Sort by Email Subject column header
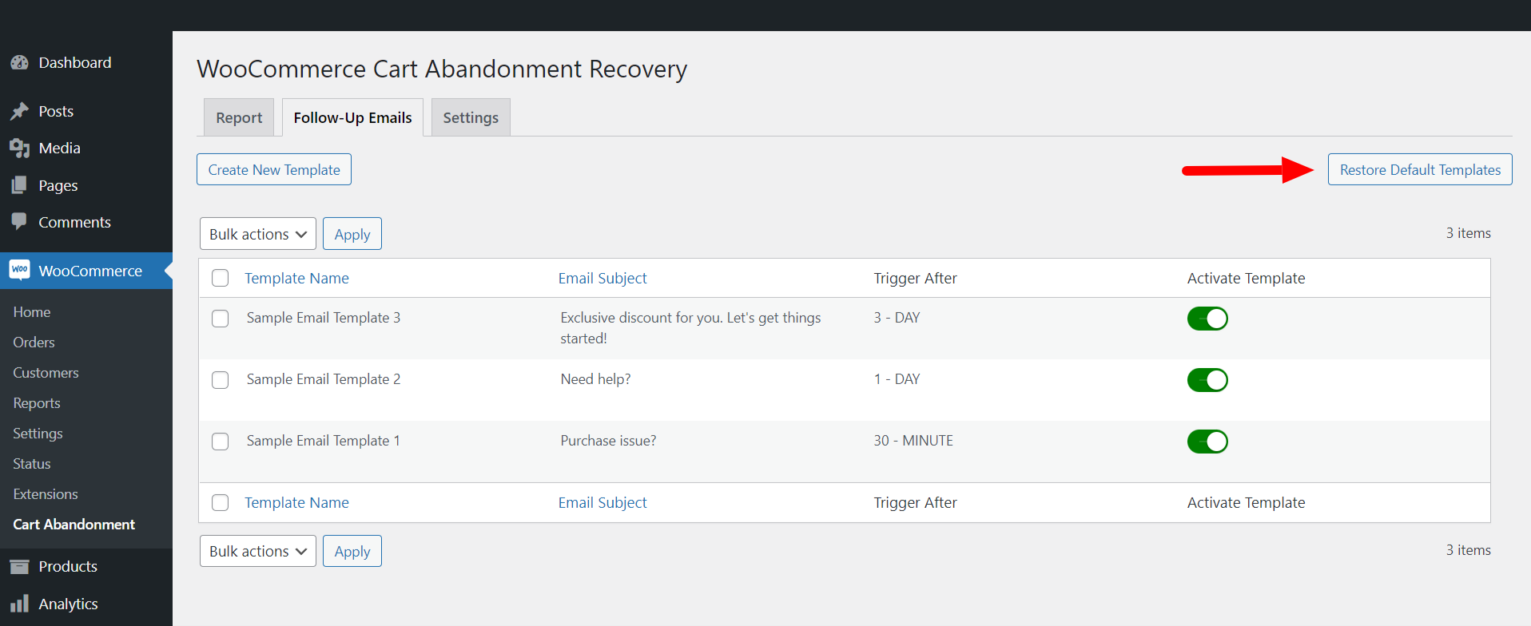1531x626 pixels. [602, 278]
